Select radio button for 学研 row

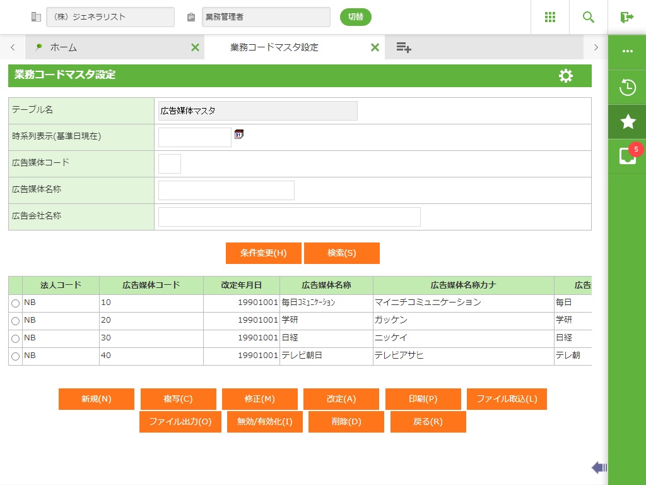[x=16, y=321]
